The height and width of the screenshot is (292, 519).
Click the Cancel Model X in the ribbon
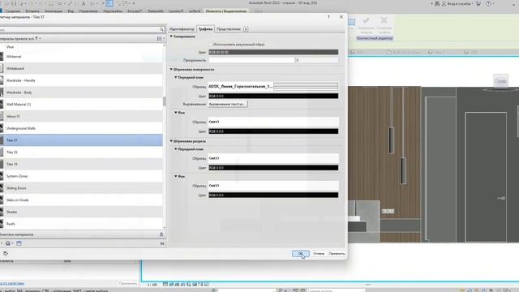click(x=384, y=20)
